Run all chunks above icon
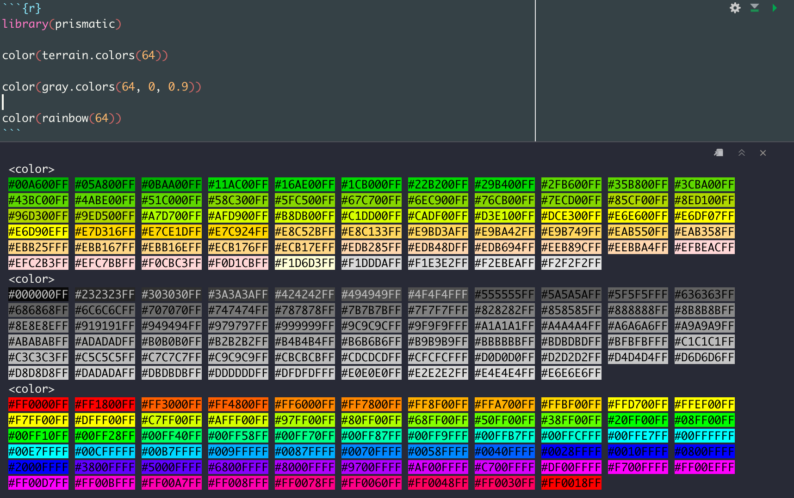The width and height of the screenshot is (794, 498). click(755, 8)
